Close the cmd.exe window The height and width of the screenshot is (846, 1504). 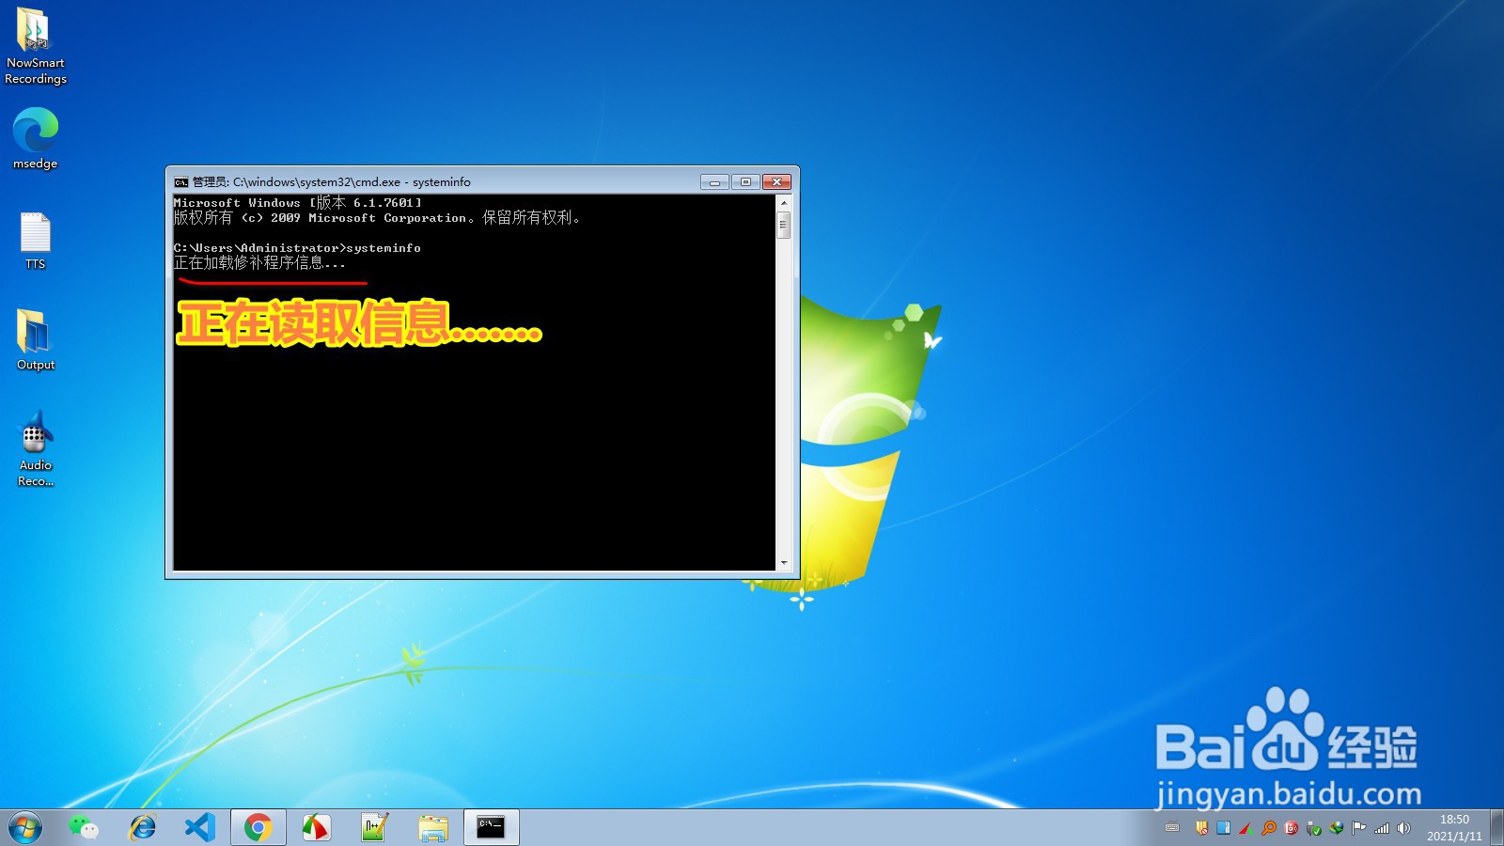click(776, 181)
